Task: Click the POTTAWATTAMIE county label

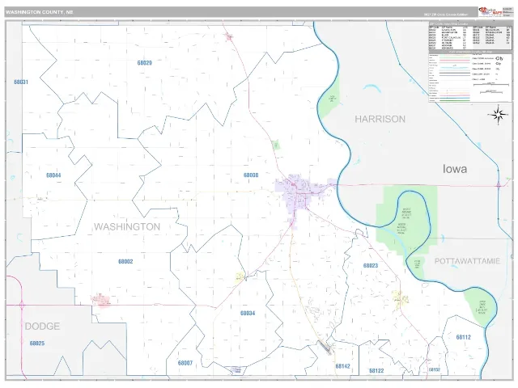Action: click(x=467, y=261)
